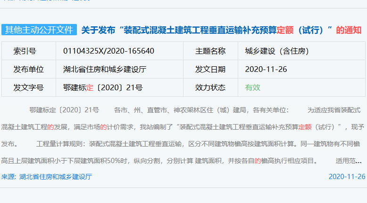Click the "效力状态" label cell
The height and width of the screenshot is (203, 367).
(x=210, y=87)
